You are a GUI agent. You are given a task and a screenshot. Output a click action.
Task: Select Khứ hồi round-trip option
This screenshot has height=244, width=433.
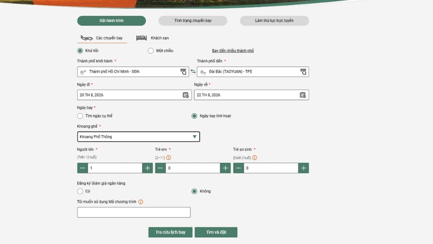80,51
